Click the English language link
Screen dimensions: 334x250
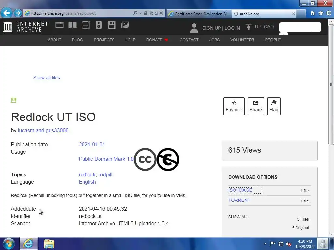pyautogui.click(x=87, y=182)
